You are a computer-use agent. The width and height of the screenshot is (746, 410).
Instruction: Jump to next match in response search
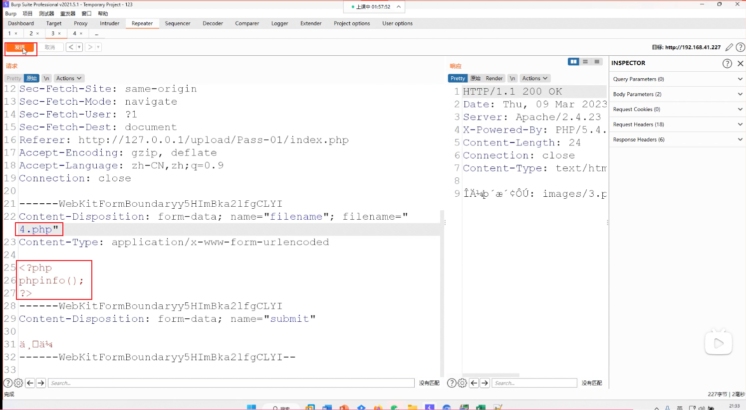coord(485,383)
